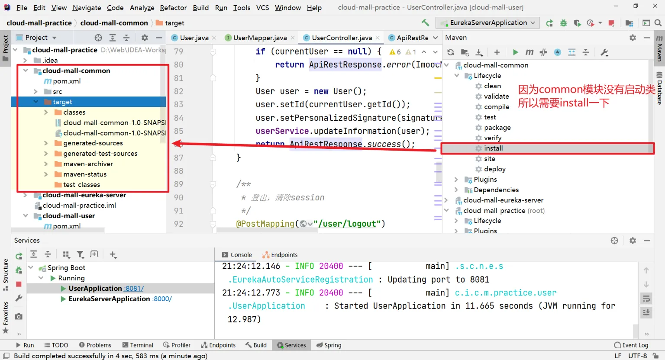Open the :8081/ link beside UserApplication
This screenshot has height=360, width=665.
click(134, 289)
